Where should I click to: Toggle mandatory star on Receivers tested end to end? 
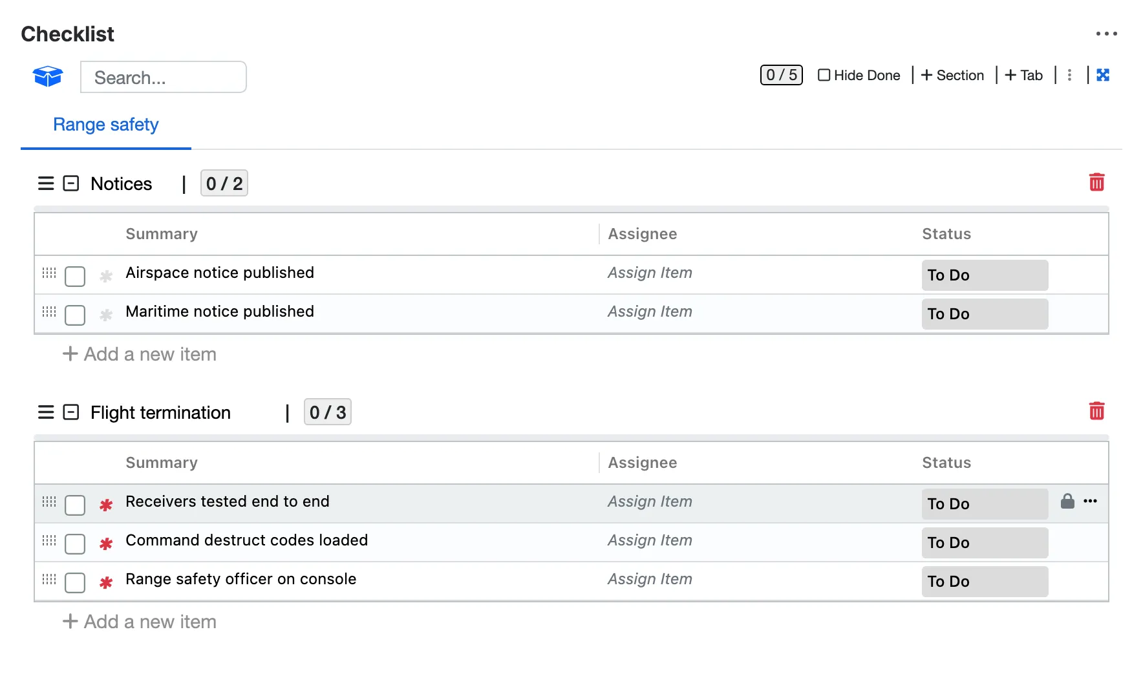(x=106, y=505)
